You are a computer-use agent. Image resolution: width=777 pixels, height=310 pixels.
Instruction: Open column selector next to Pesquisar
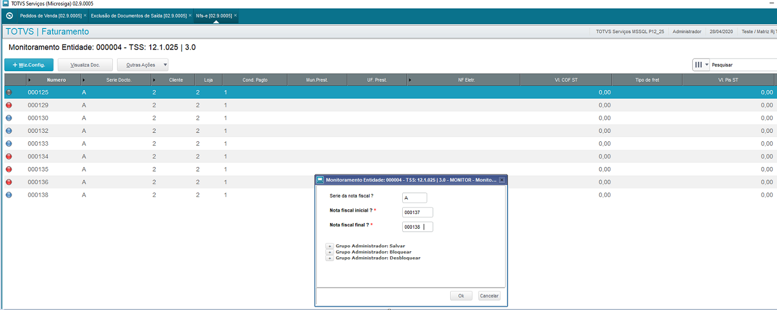point(701,65)
